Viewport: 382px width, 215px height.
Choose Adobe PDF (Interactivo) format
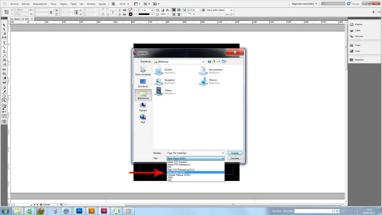pos(195,165)
